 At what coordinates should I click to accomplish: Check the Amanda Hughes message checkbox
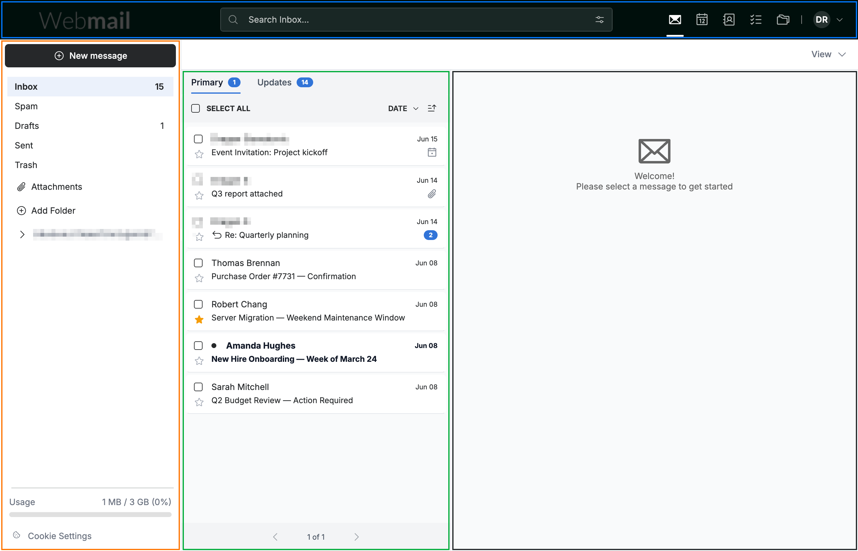(198, 346)
